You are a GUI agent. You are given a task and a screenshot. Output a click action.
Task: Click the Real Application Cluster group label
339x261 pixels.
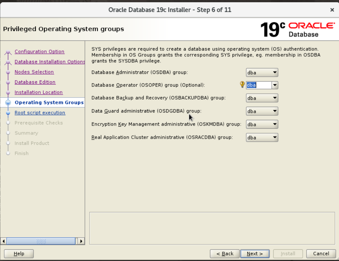162,137
